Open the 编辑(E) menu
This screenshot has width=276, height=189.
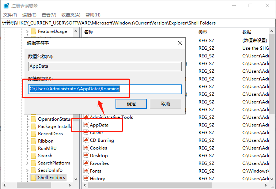pos(29,15)
